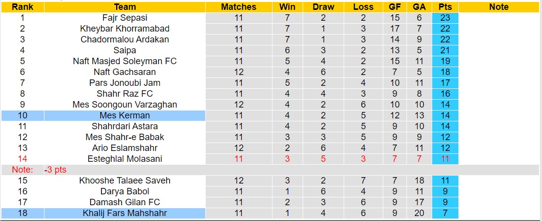Sort by the Matches column header
This screenshot has width=542, height=221.
tap(239, 7)
